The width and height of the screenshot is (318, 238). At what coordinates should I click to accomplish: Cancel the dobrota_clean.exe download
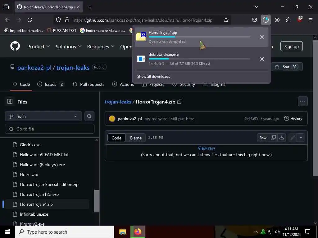[262, 59]
